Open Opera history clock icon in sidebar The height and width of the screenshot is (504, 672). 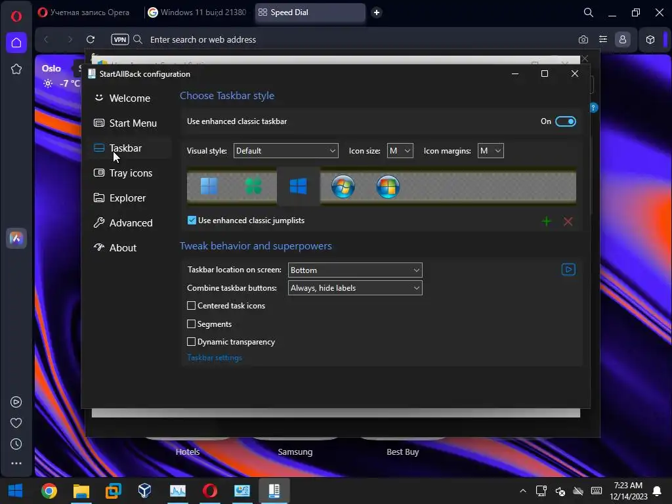tap(16, 444)
